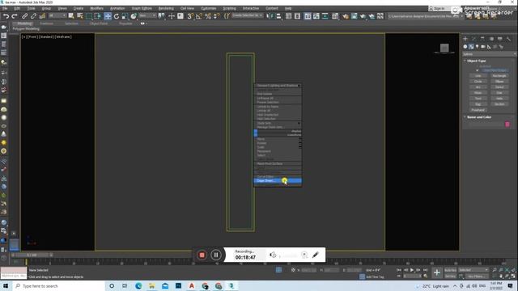This screenshot has height=291, width=518.
Task: Open the Rendering menu
Action: (x=166, y=8)
